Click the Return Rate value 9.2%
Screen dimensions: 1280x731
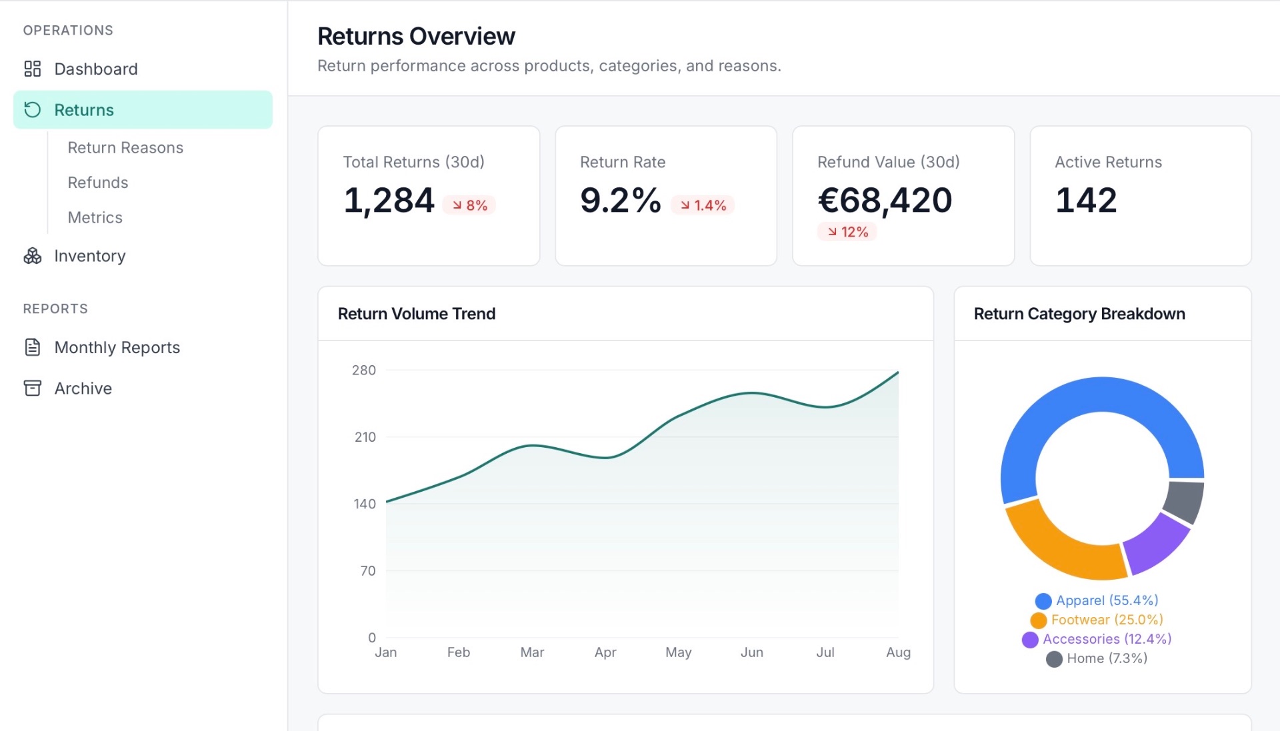click(620, 201)
